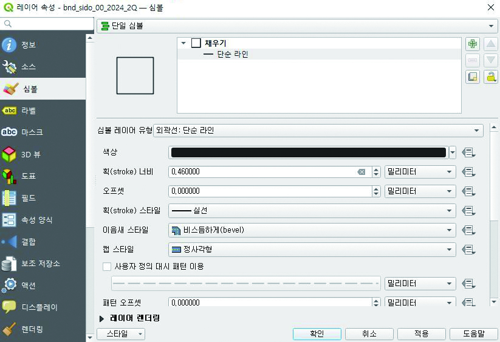Click the move symbol layer up arrow

coord(490,44)
